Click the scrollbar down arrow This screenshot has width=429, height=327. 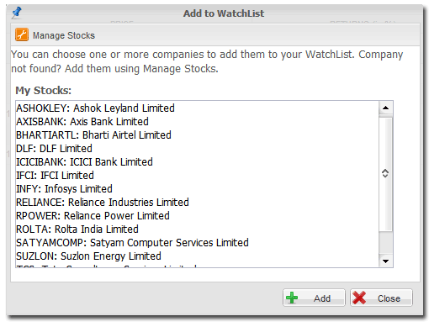pos(385,261)
